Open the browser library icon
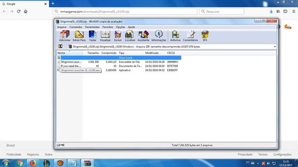The height and width of the screenshot is (167, 298). click(278, 12)
